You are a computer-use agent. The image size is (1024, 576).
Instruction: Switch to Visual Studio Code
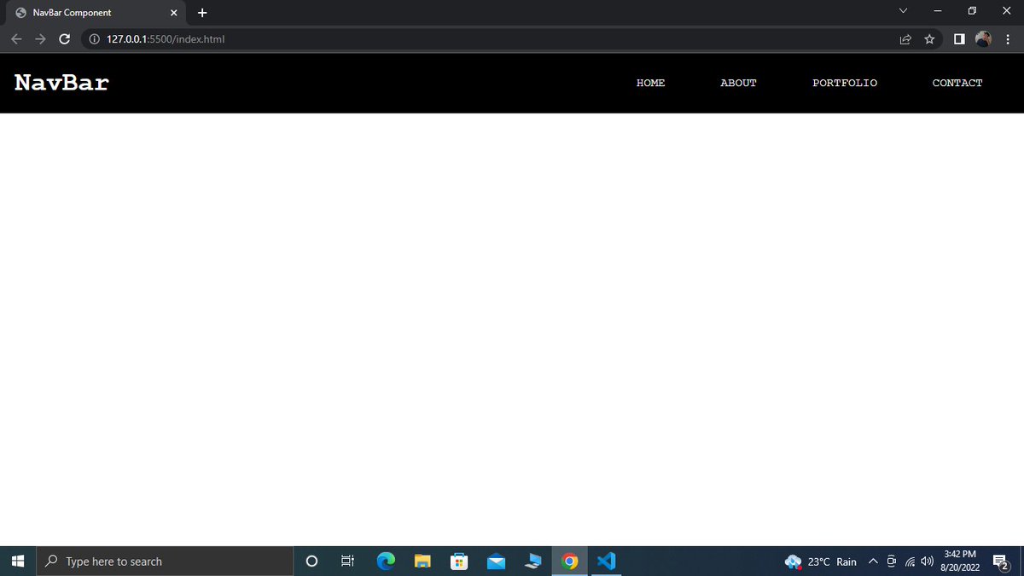[606, 561]
